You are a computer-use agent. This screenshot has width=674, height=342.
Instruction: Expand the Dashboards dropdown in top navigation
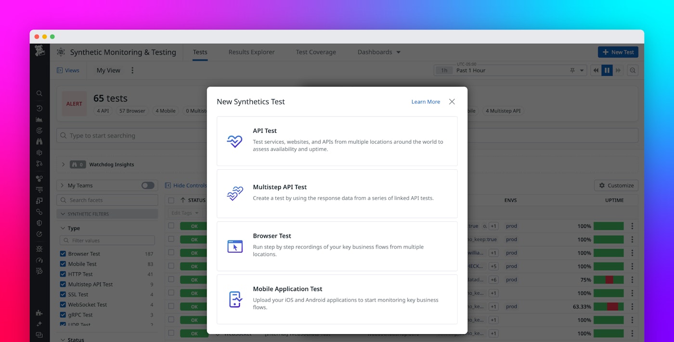(x=379, y=52)
